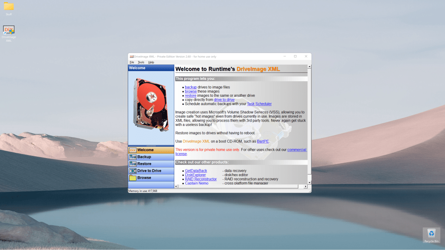
Task: Click horizontal scrollbar left arrow
Action: [x=176, y=187]
